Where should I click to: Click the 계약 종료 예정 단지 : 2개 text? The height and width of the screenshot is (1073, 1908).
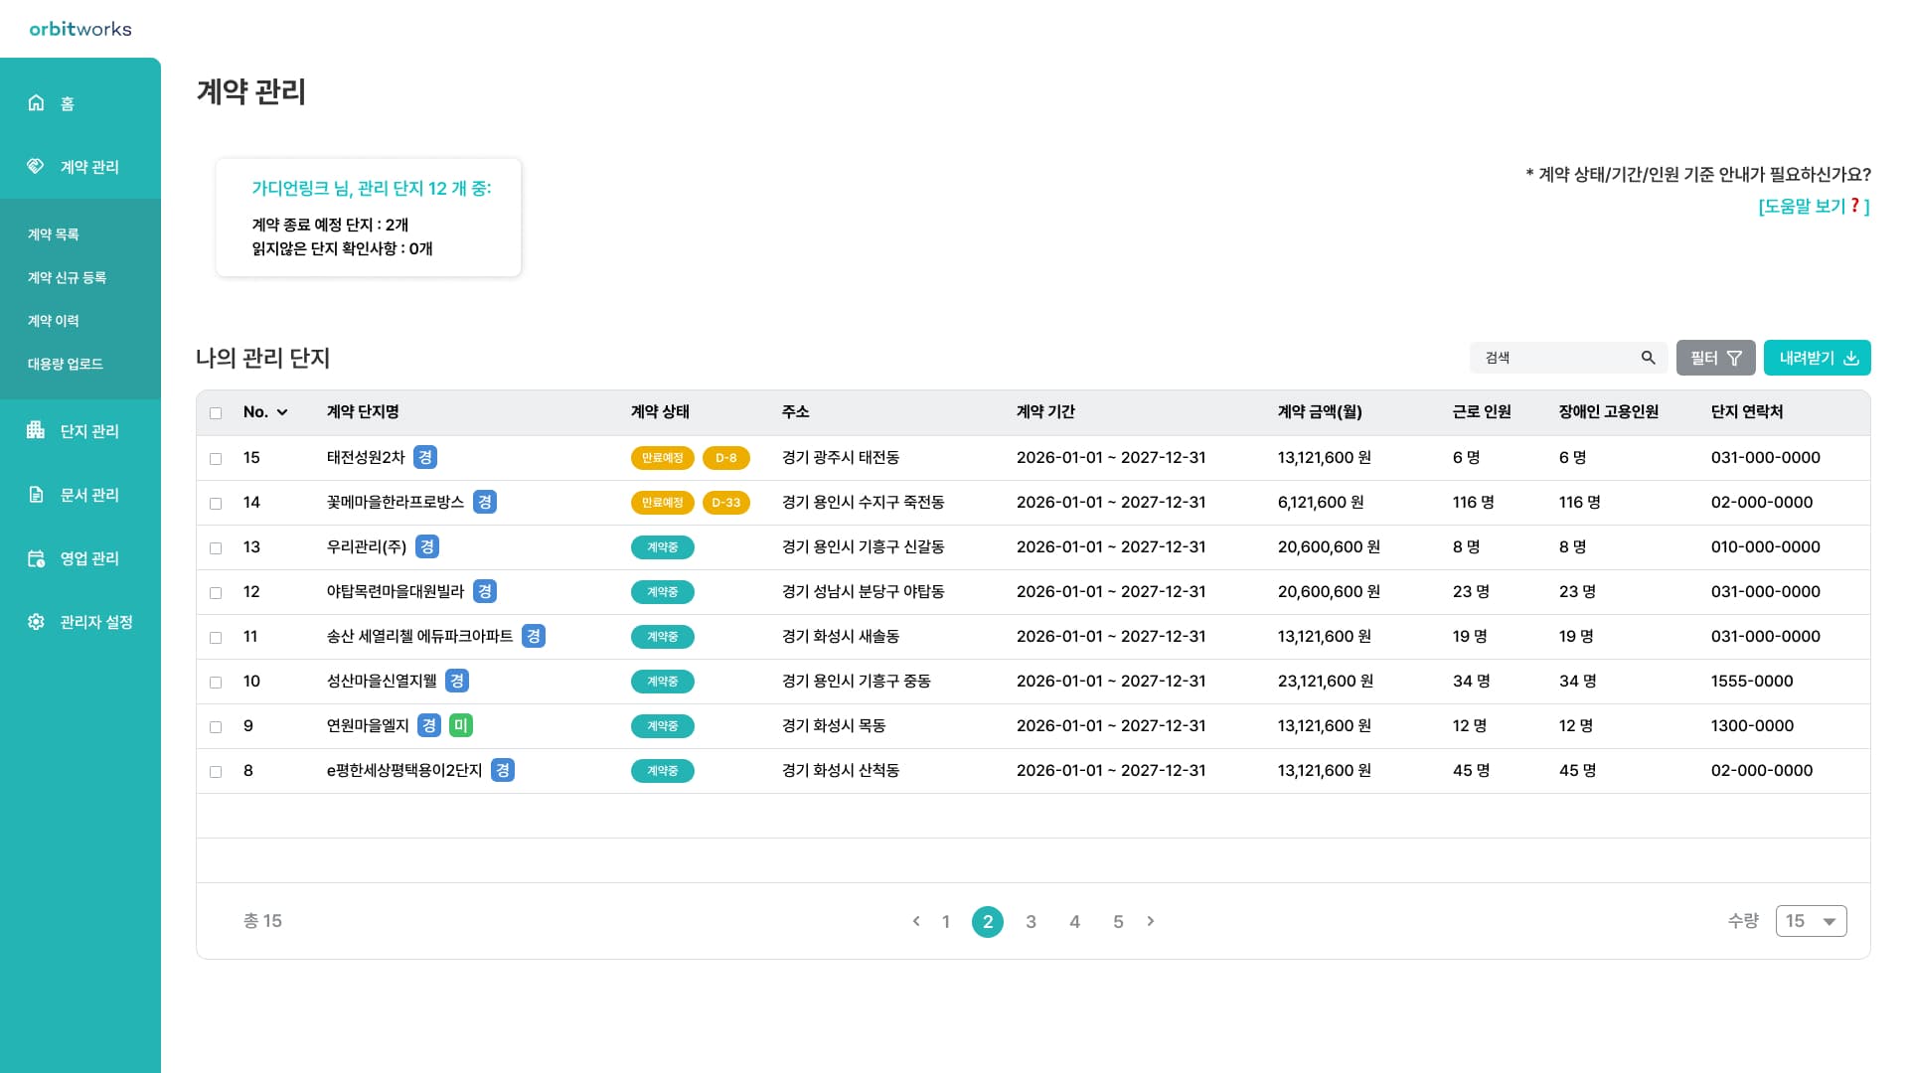click(x=330, y=225)
